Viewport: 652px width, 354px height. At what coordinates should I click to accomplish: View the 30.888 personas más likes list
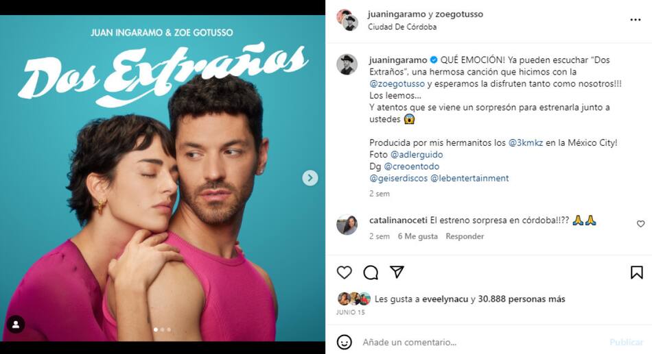point(522,299)
